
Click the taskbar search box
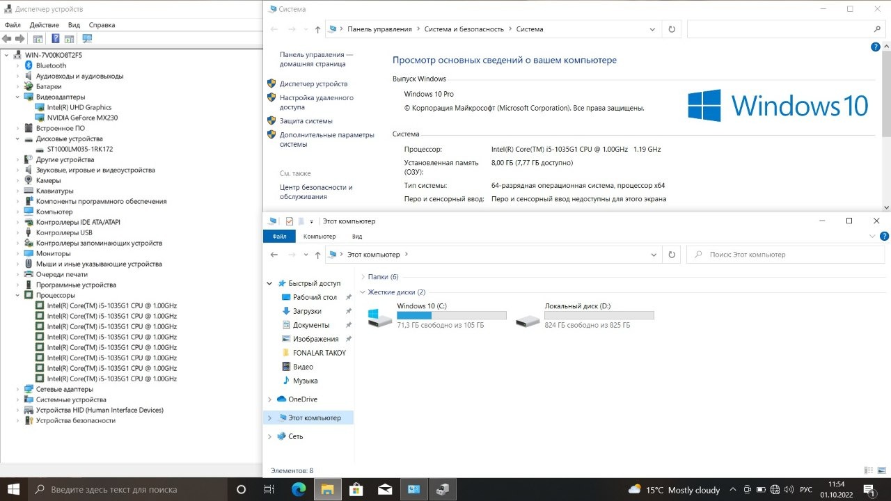point(126,489)
